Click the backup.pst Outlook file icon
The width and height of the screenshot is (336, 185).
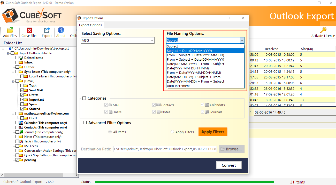[11, 49]
